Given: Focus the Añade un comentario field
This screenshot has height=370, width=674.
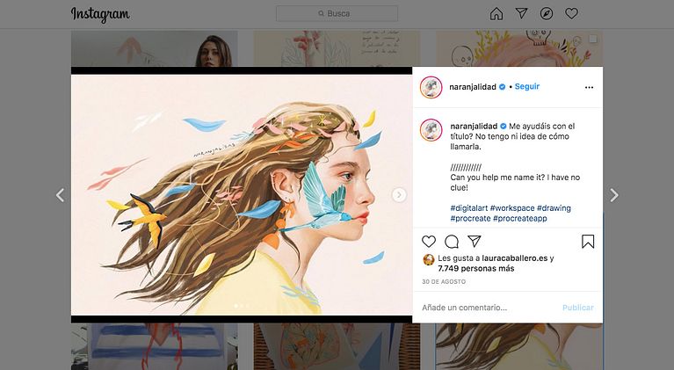Looking at the screenshot, I should [488, 308].
